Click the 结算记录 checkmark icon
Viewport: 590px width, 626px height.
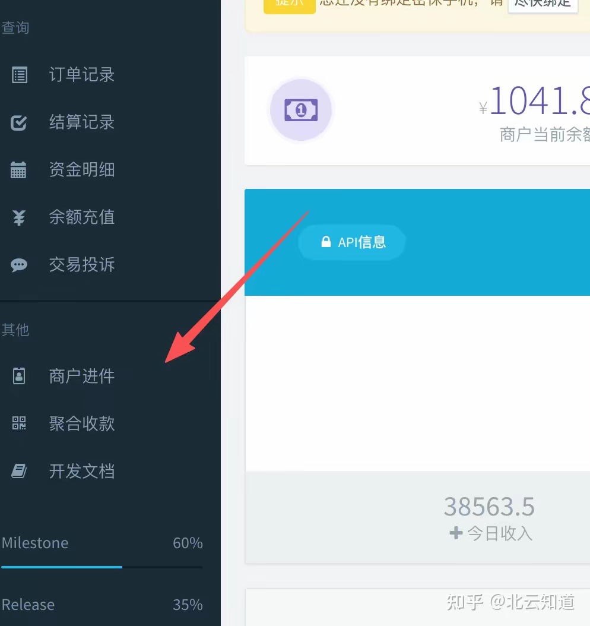(x=20, y=123)
